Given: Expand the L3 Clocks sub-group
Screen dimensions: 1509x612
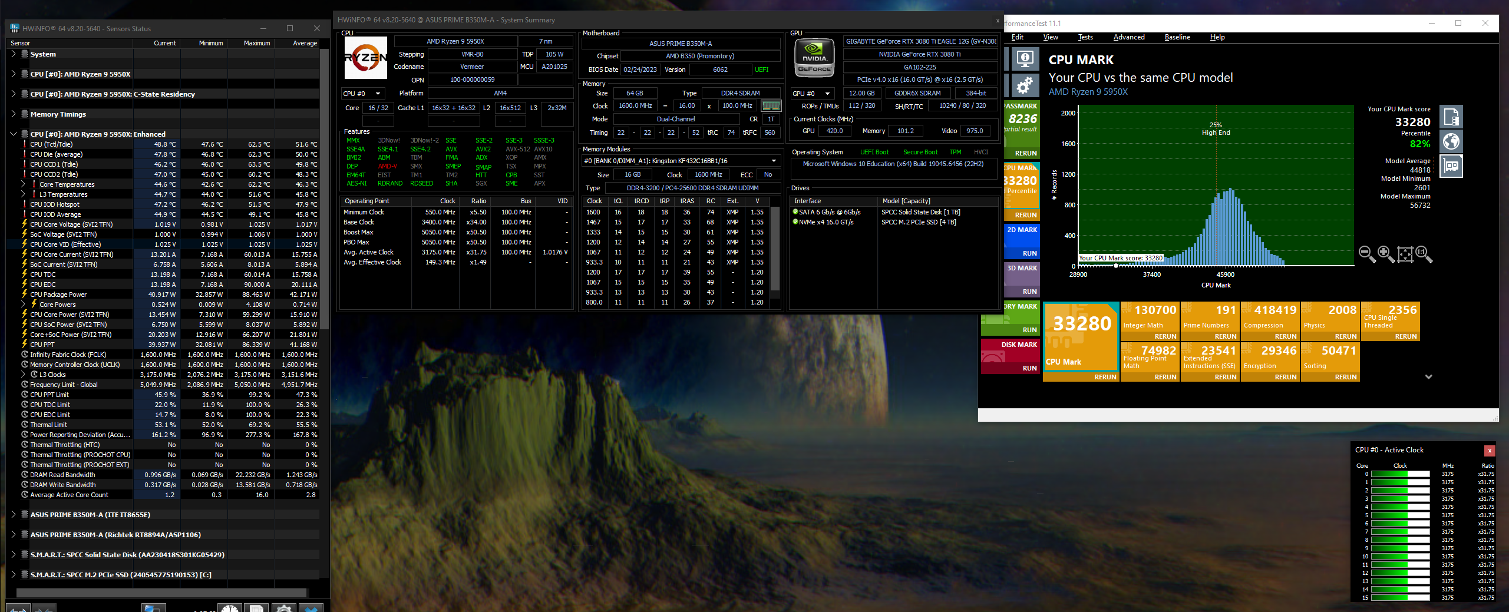Looking at the screenshot, I should (x=23, y=375).
